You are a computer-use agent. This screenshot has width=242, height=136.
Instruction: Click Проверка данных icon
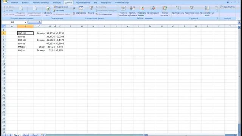pyautogui.click(x=142, y=8)
